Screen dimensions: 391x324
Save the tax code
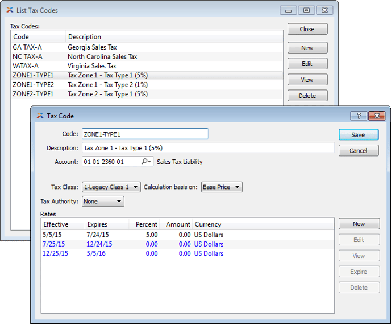tap(358, 135)
